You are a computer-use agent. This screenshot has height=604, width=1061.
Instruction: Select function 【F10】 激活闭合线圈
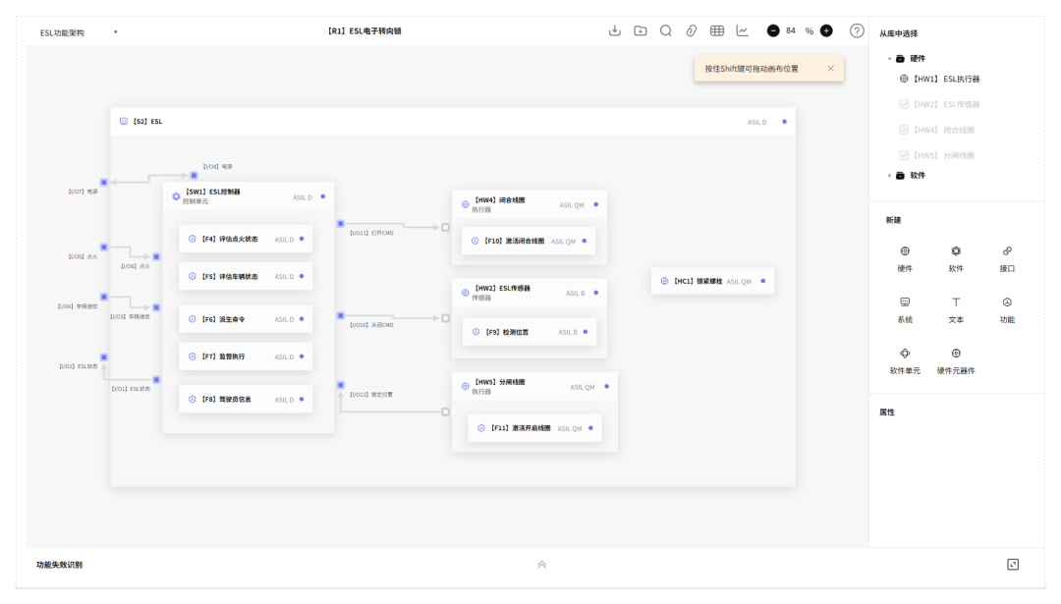(x=529, y=241)
